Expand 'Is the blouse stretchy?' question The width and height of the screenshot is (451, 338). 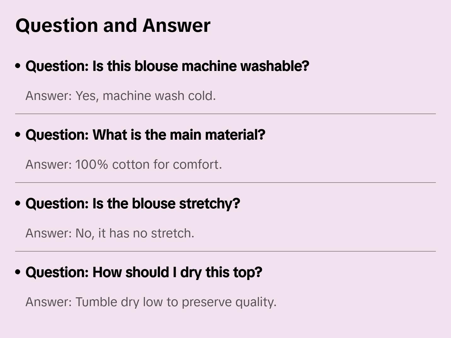click(x=133, y=204)
